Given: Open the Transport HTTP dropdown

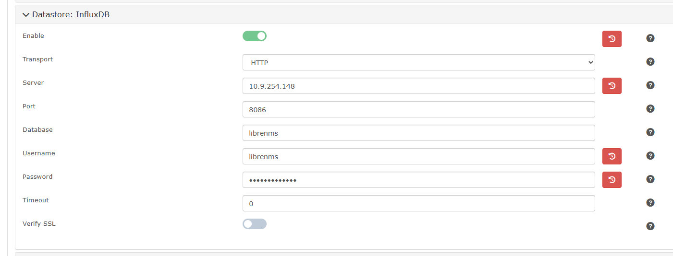Looking at the screenshot, I should 418,62.
